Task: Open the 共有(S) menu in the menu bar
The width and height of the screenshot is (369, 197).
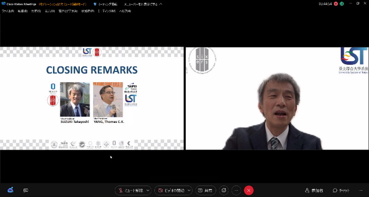Action: [x=36, y=11]
